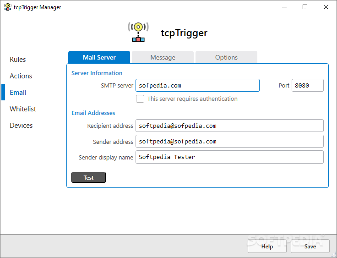337x258 pixels.
Task: Click the 'Email Addresses' heading
Action: tap(93, 113)
